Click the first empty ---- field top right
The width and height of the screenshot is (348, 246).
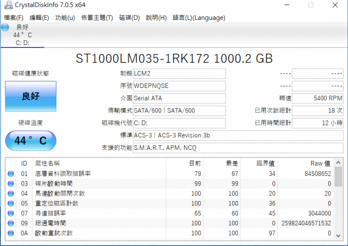(318, 73)
